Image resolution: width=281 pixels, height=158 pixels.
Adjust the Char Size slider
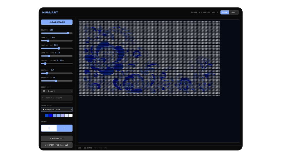pyautogui.click(x=57, y=41)
